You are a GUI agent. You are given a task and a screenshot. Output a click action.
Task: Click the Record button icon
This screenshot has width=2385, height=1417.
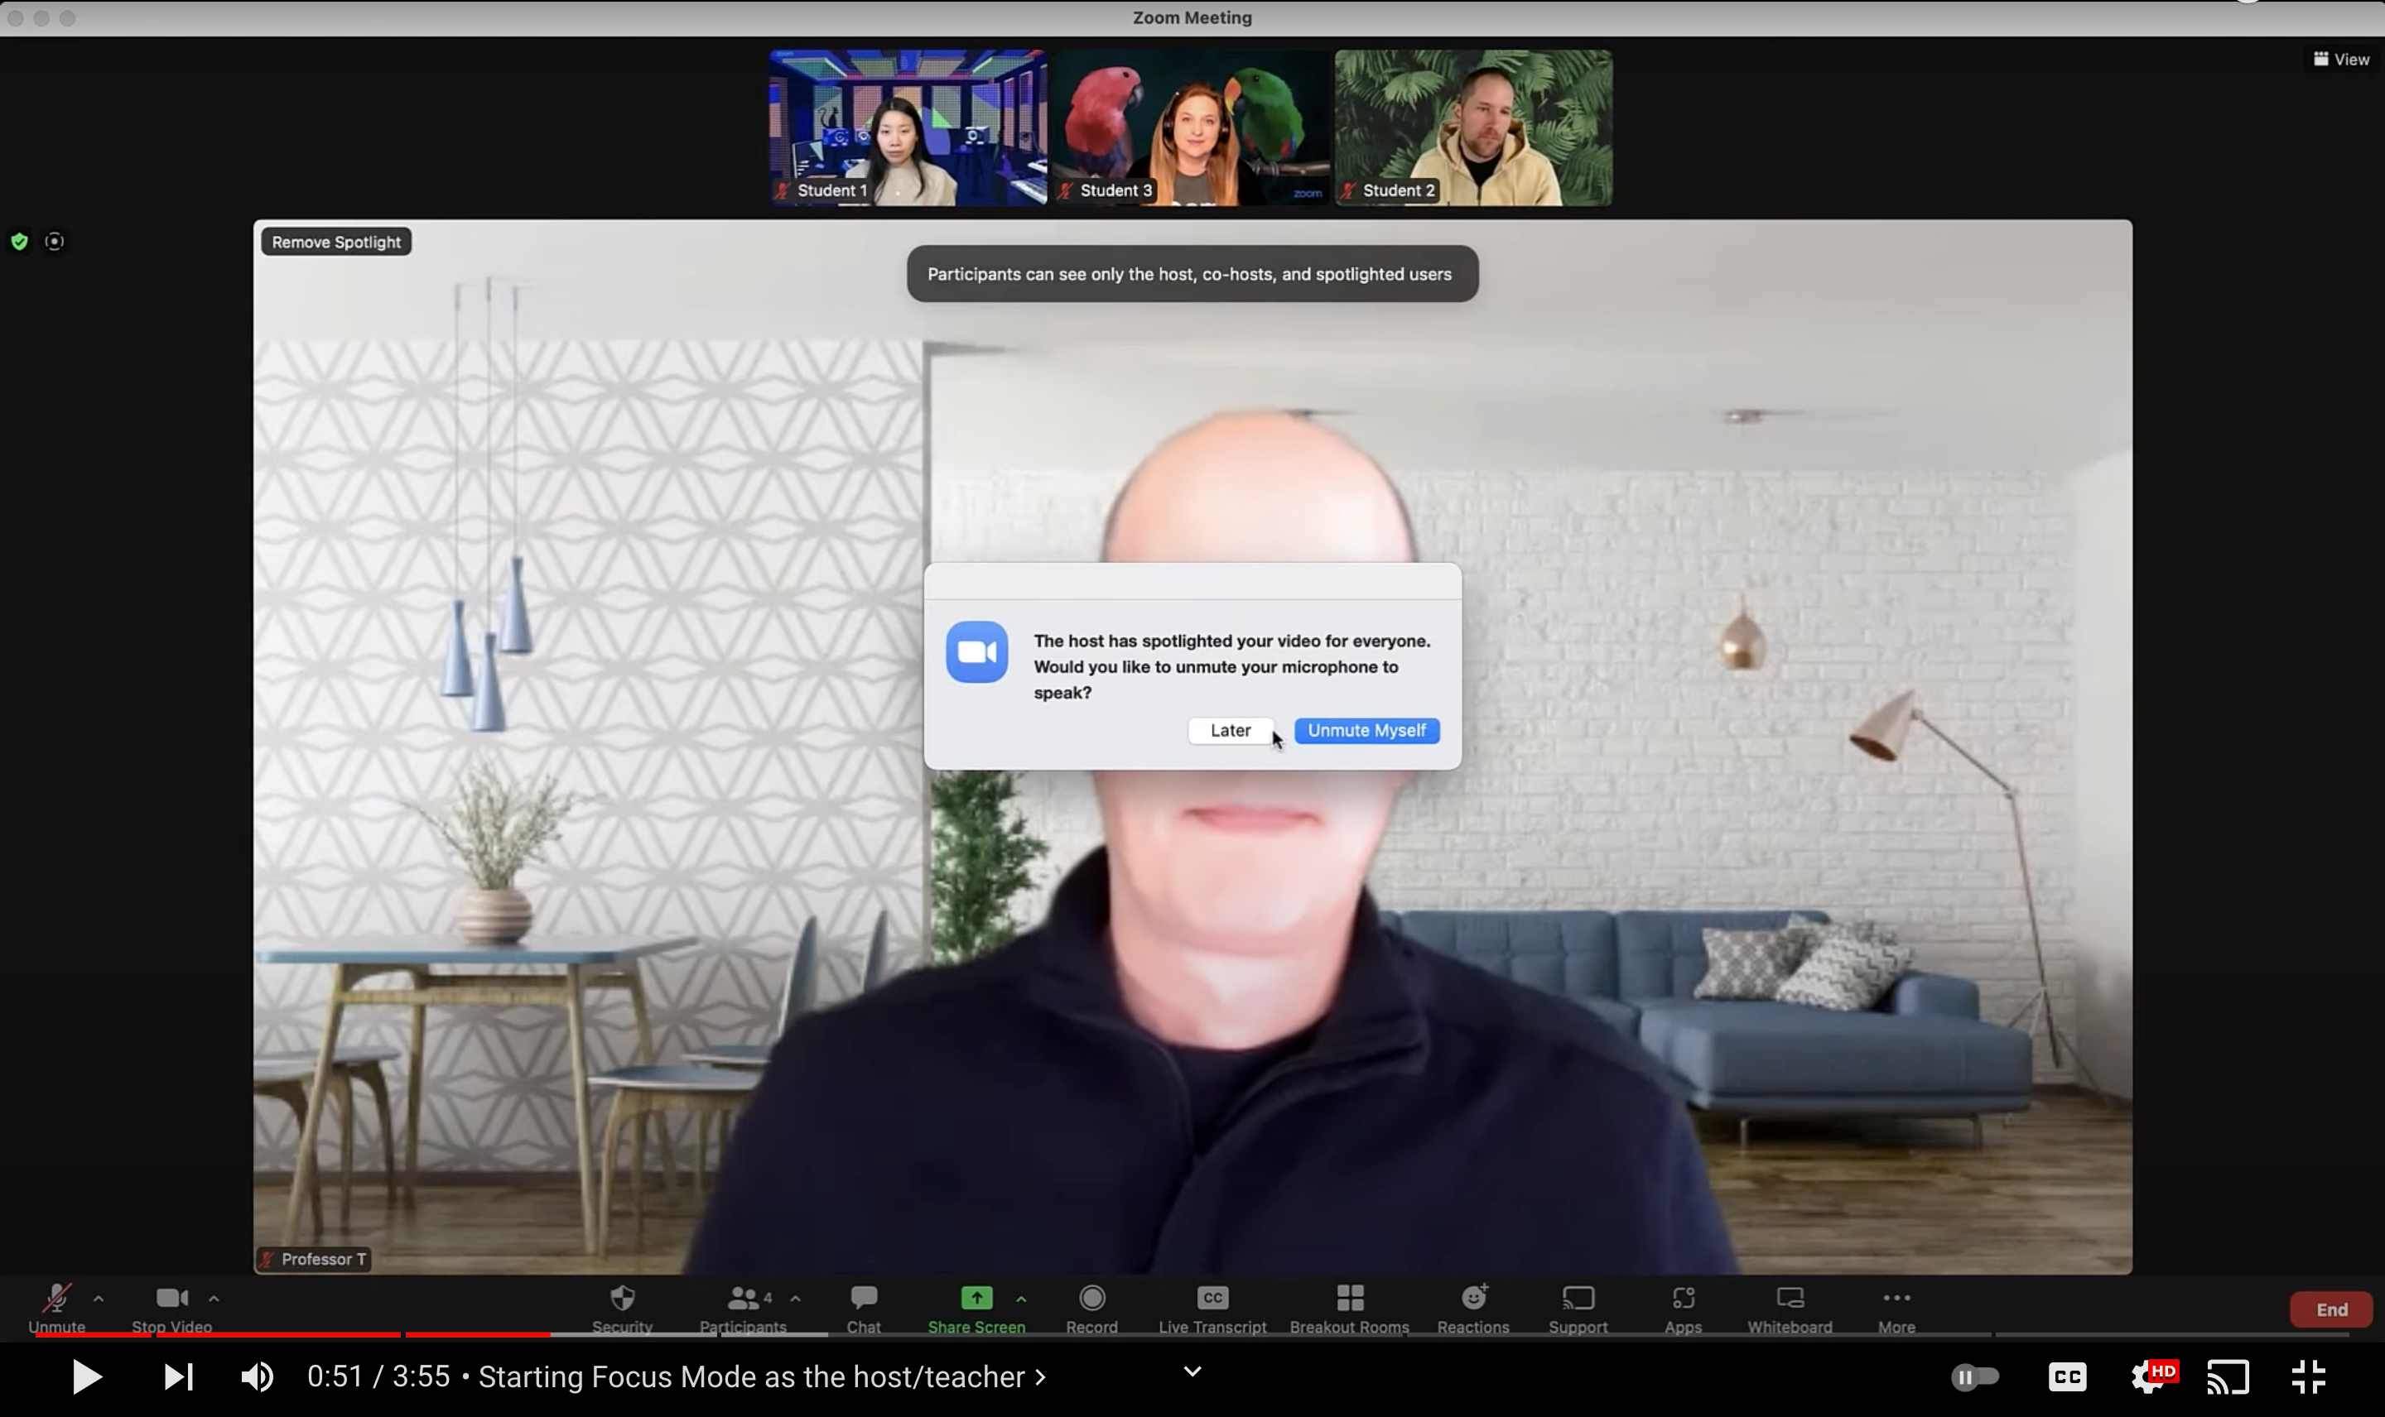(x=1092, y=1297)
